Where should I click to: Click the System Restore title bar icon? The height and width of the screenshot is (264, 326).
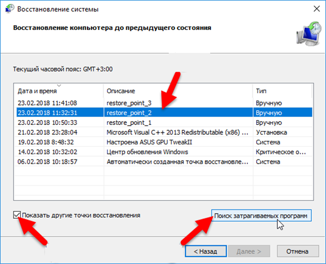(x=9, y=9)
